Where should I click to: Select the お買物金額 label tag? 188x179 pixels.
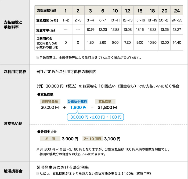50,101
